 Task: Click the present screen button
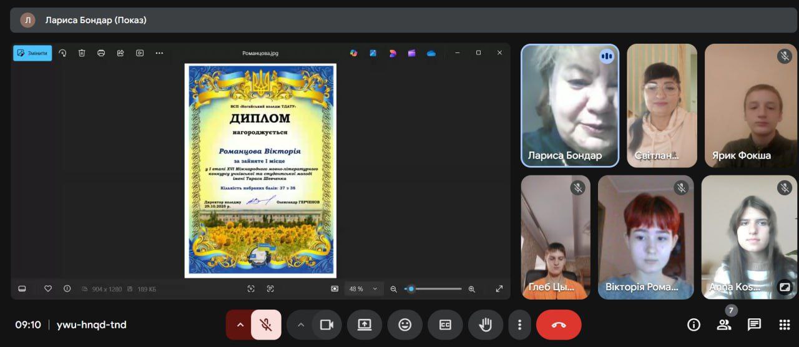click(x=365, y=325)
